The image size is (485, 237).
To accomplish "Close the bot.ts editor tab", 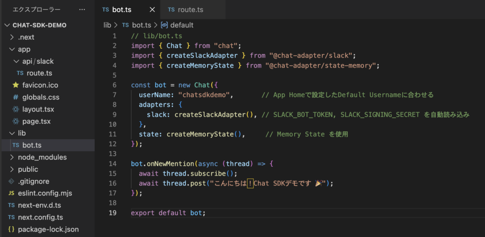I will 152,9.
